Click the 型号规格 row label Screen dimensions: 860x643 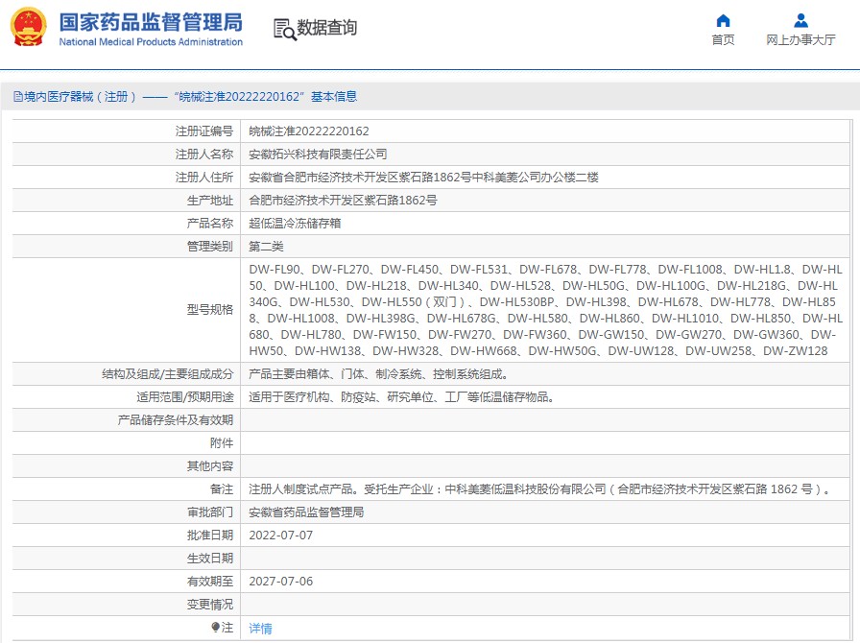pyautogui.click(x=208, y=309)
